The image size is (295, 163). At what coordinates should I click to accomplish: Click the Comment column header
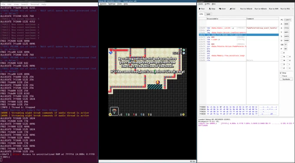click(x=262, y=19)
